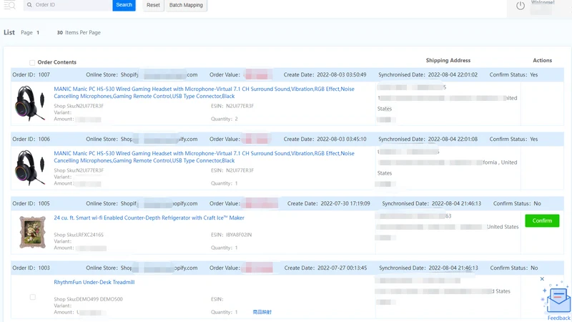Check the Order Contents select-all checkbox
The width and height of the screenshot is (572, 322).
[32, 62]
